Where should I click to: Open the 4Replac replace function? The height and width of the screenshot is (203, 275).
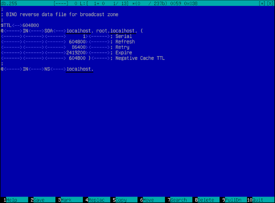click(96, 200)
